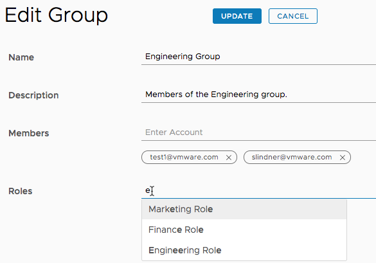This screenshot has height=263, width=376.
Task: Click the Edit Group heading
Action: [57, 15]
